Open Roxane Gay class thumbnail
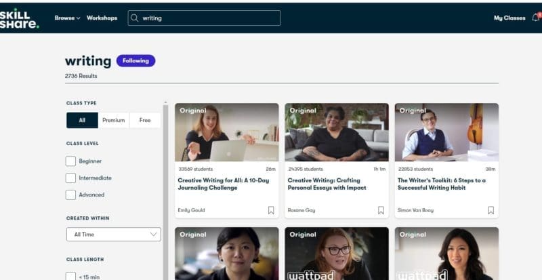The image size is (542, 280). (337, 132)
